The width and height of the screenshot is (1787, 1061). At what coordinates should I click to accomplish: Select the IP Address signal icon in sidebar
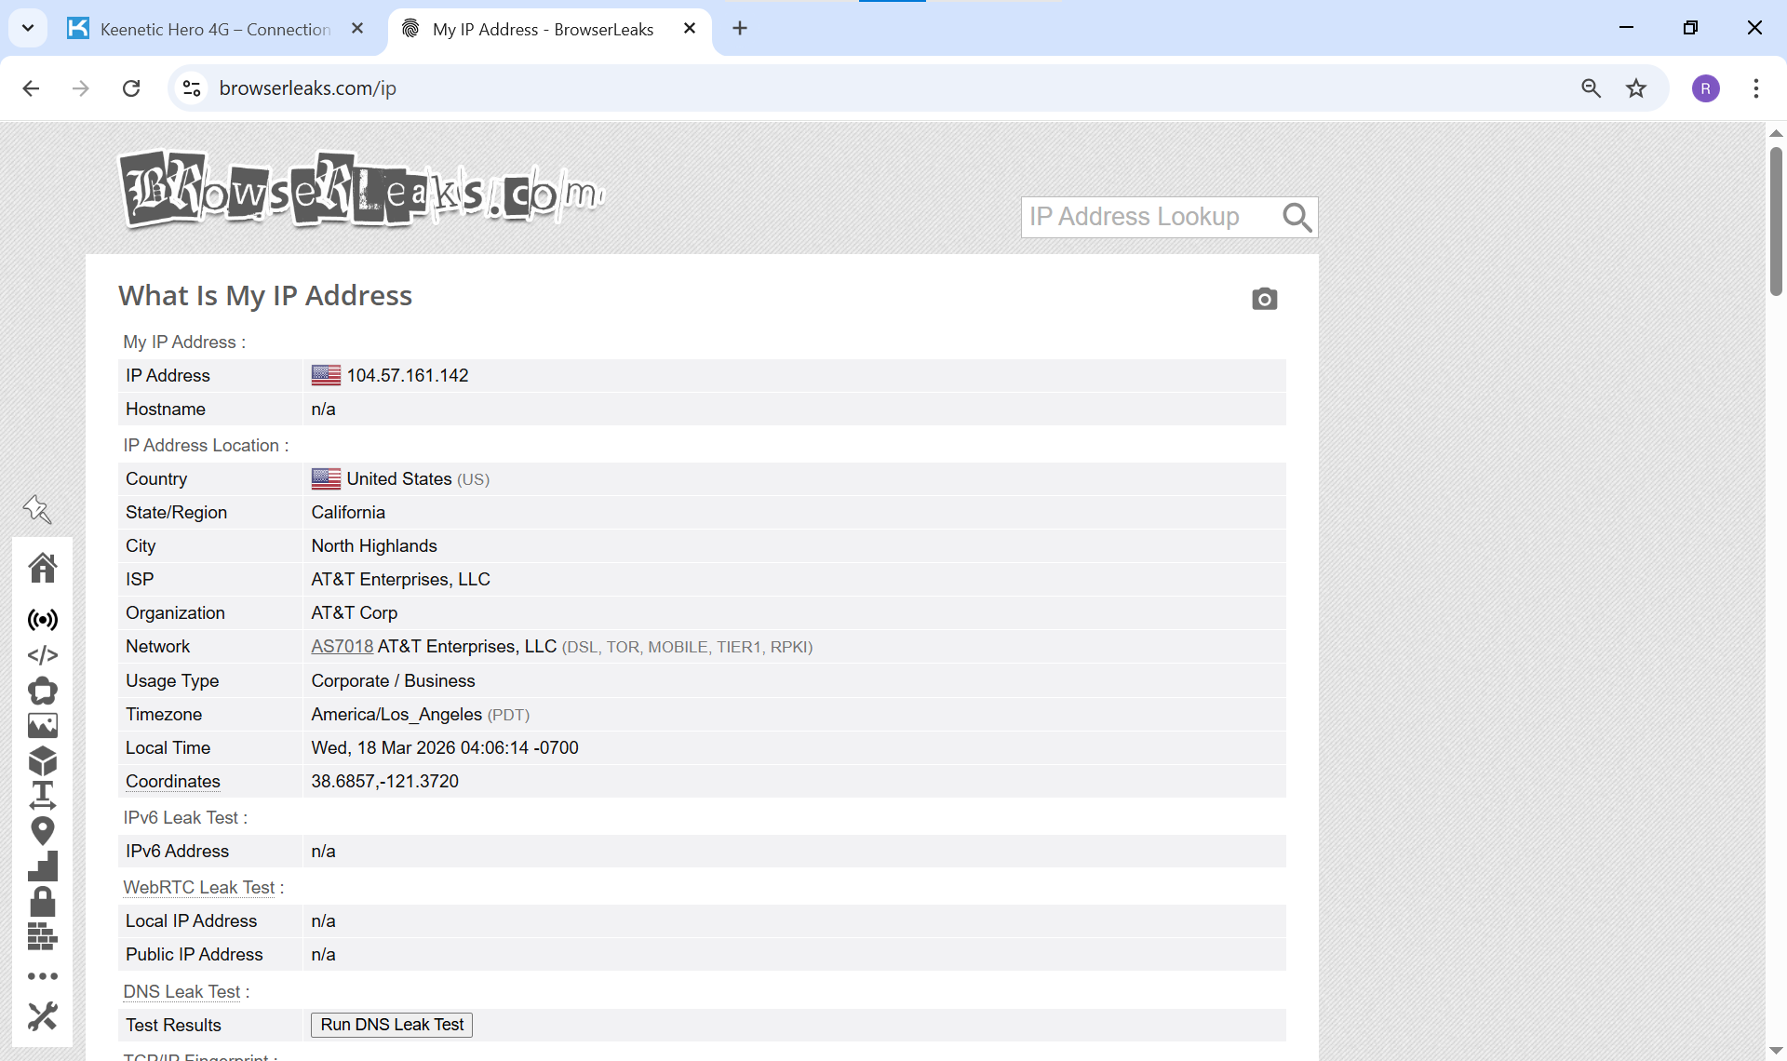[43, 619]
